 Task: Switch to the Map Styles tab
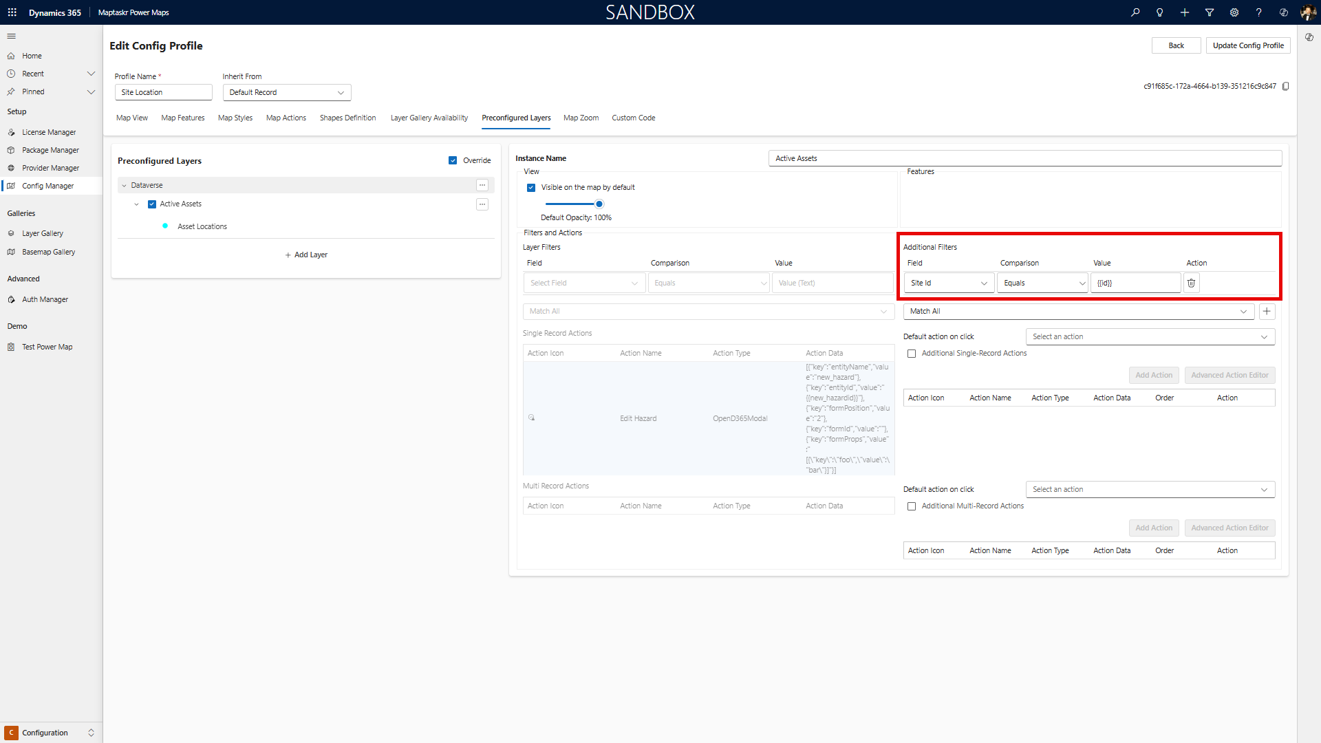click(x=235, y=118)
